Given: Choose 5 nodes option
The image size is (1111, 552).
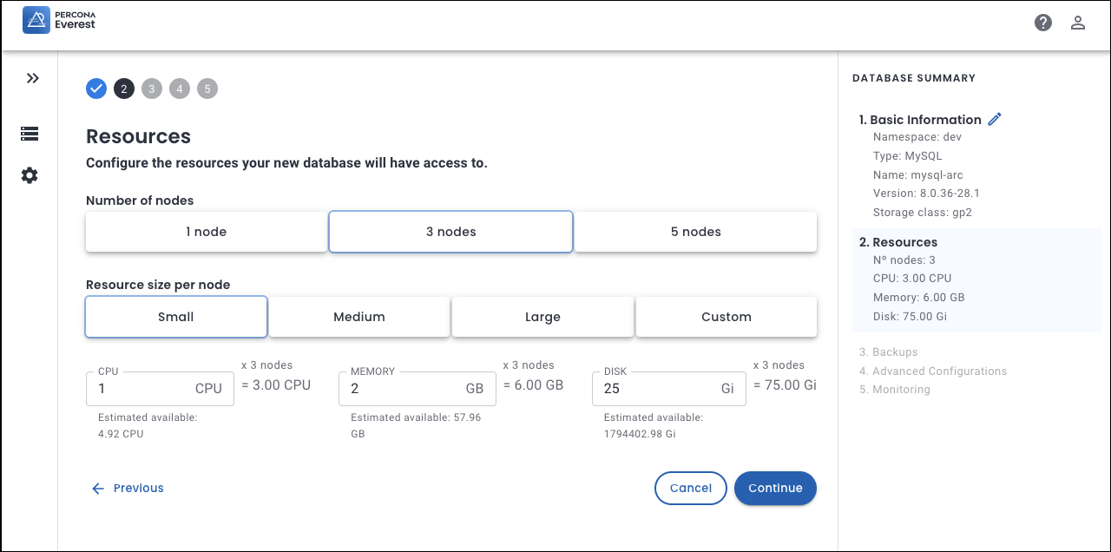Looking at the screenshot, I should click(x=695, y=232).
